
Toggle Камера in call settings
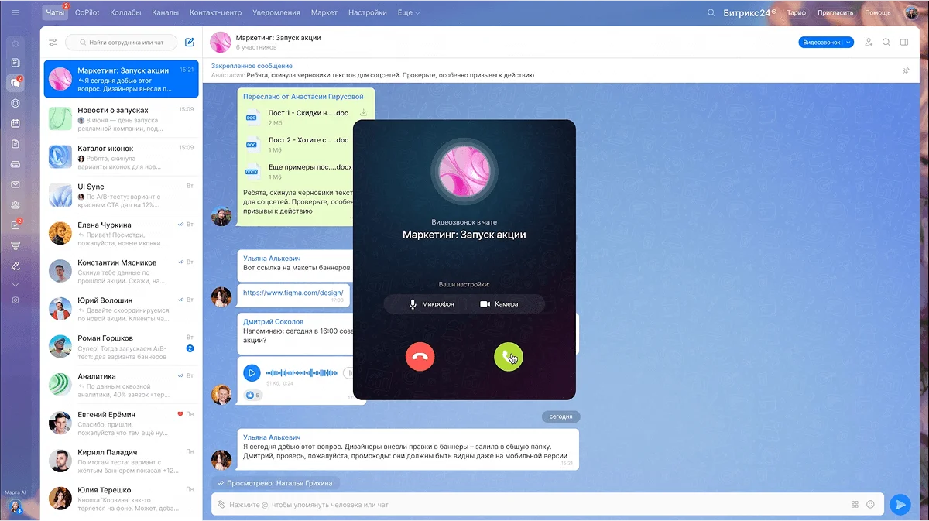[499, 304]
